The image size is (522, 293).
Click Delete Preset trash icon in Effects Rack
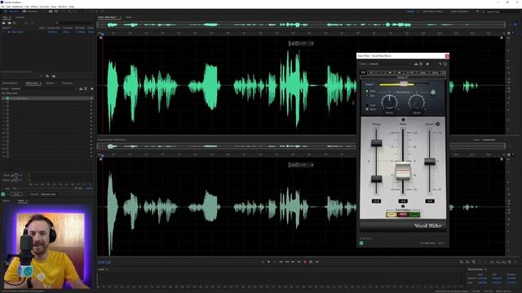pos(86,89)
